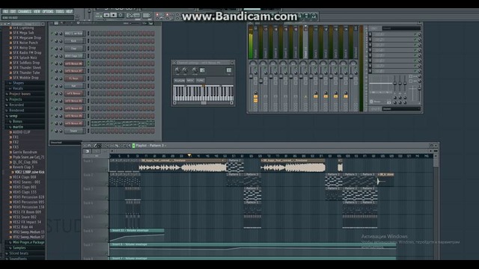
Task: Mute the reFX Nexus #7 channel LED
Action: point(52,71)
